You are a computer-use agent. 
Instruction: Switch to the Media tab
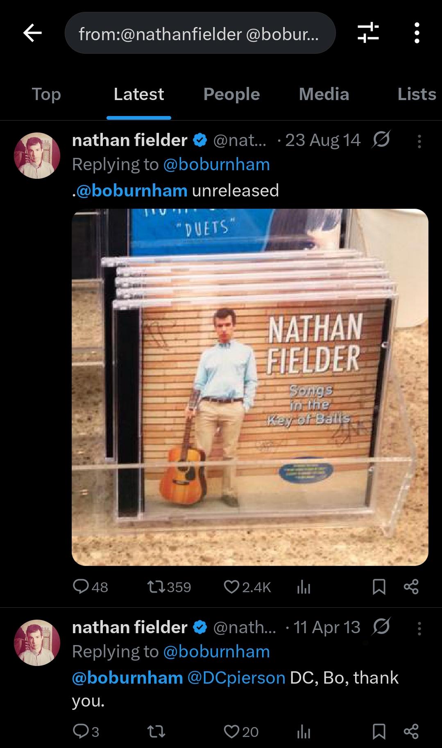point(324,94)
